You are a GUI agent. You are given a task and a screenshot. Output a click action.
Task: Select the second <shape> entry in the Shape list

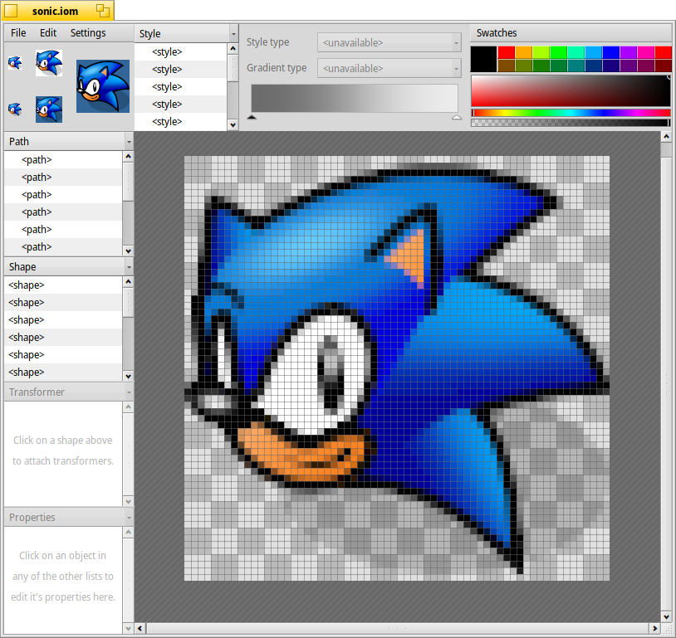click(x=26, y=302)
